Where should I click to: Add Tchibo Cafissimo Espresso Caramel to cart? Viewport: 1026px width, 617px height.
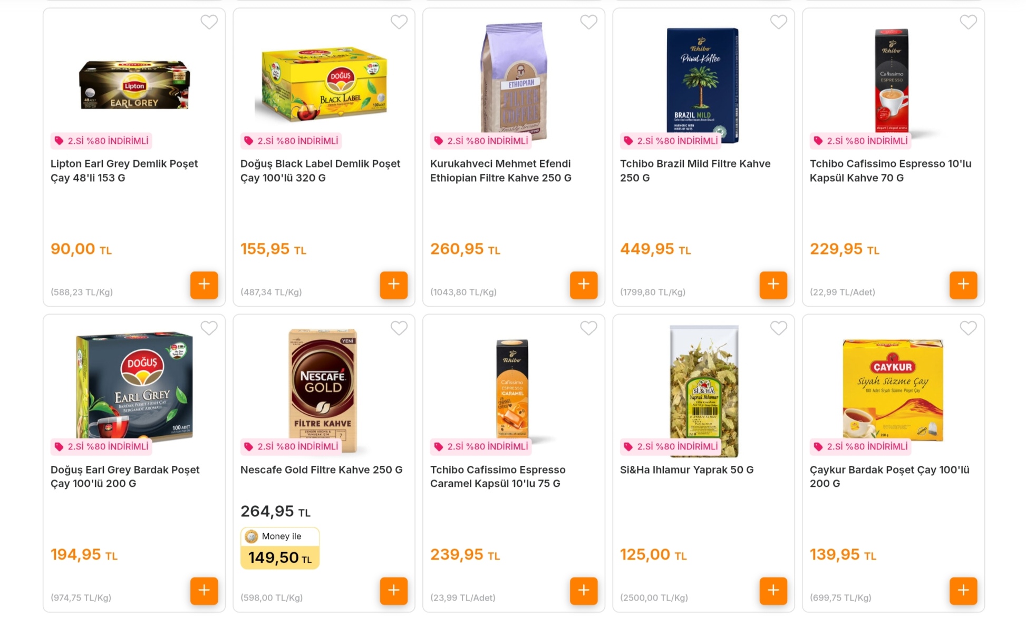(584, 591)
